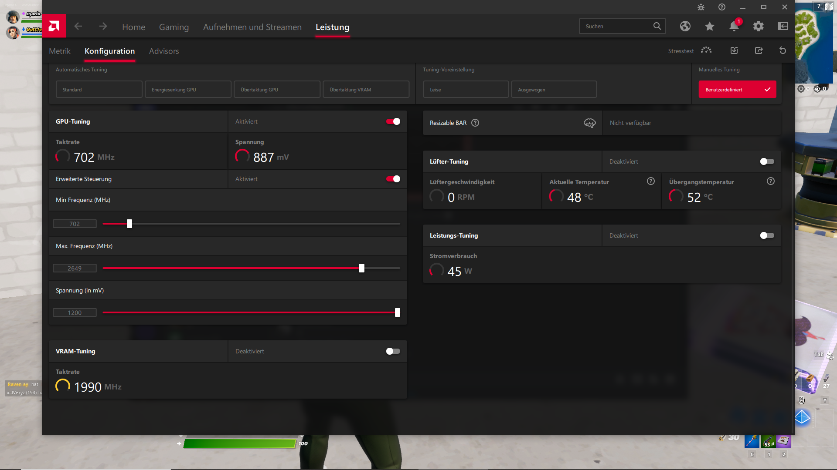Disable the GPU-Tuning toggle
The image size is (837, 470).
point(393,121)
